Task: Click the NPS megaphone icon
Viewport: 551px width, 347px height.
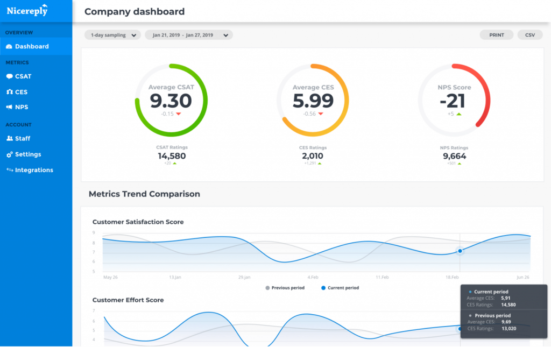Action: pos(9,107)
